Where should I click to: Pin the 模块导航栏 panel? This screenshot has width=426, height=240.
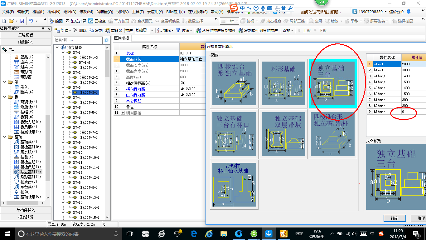tap(43, 29)
